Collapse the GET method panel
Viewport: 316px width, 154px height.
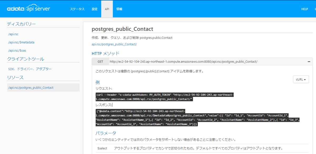point(309,62)
